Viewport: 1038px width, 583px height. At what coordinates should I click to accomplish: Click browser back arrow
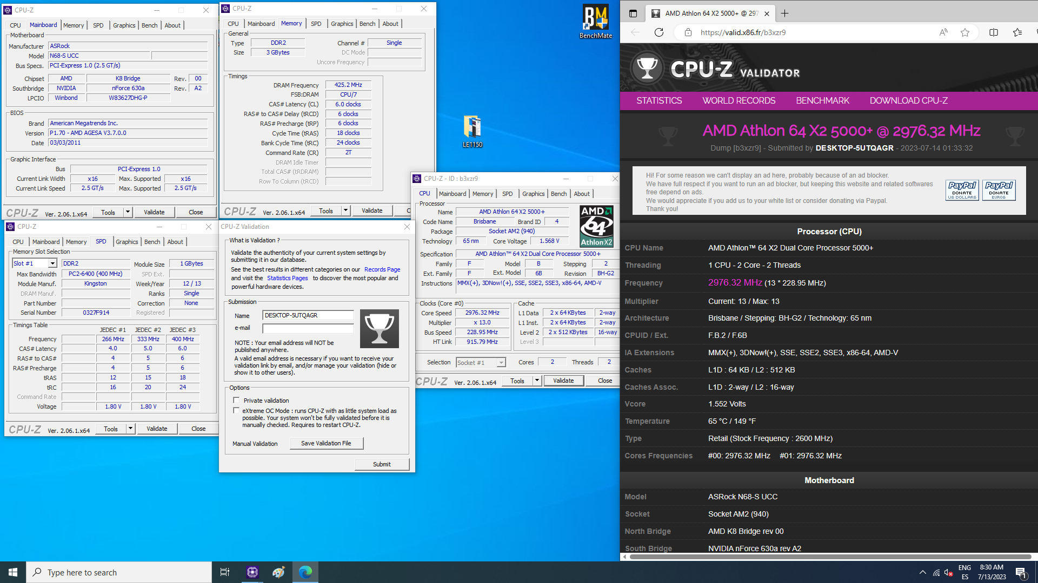click(x=635, y=32)
